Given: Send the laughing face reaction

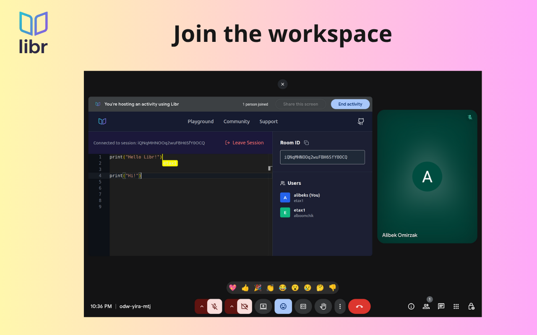Looking at the screenshot, I should 283,288.
